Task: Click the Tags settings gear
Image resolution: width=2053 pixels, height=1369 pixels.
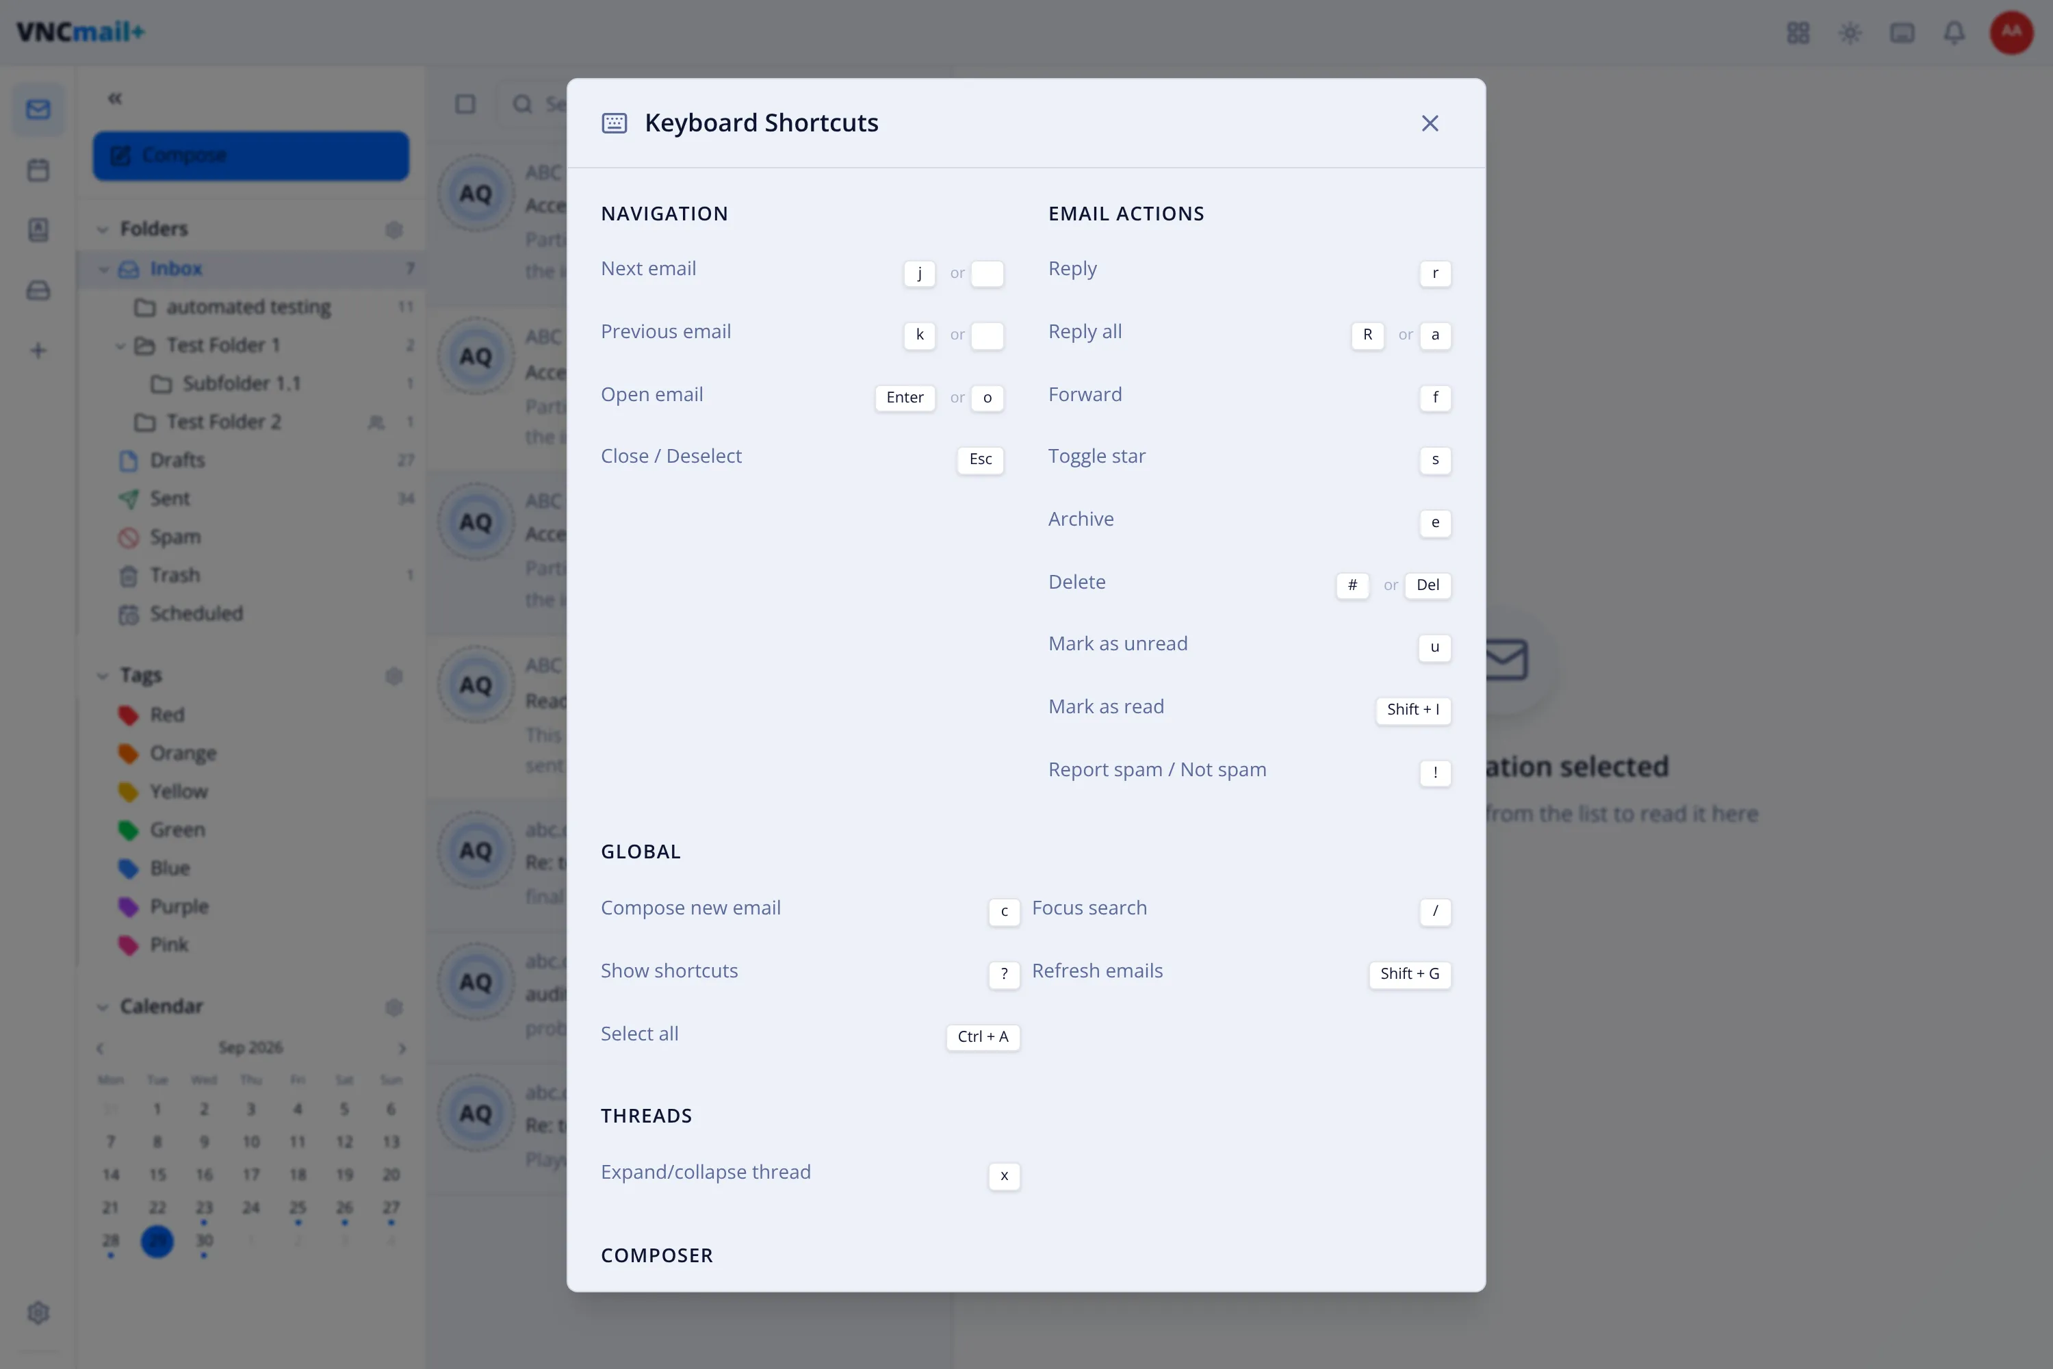Action: (x=393, y=676)
